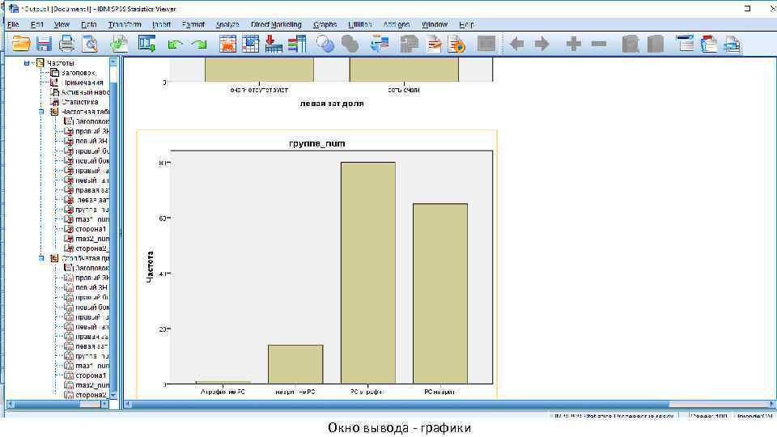Select сторона1 table item in outline
Screen dimensions: 777x437
[91, 229]
